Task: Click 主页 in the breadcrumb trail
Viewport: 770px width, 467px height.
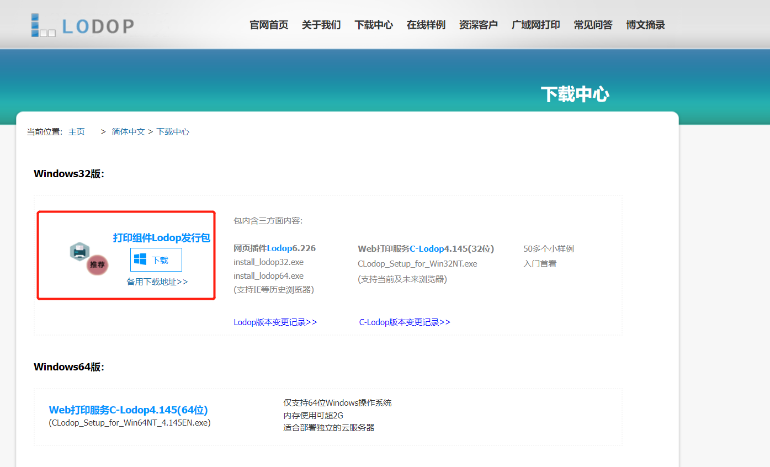Action: point(76,131)
